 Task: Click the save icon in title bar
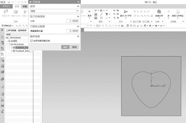9,2
